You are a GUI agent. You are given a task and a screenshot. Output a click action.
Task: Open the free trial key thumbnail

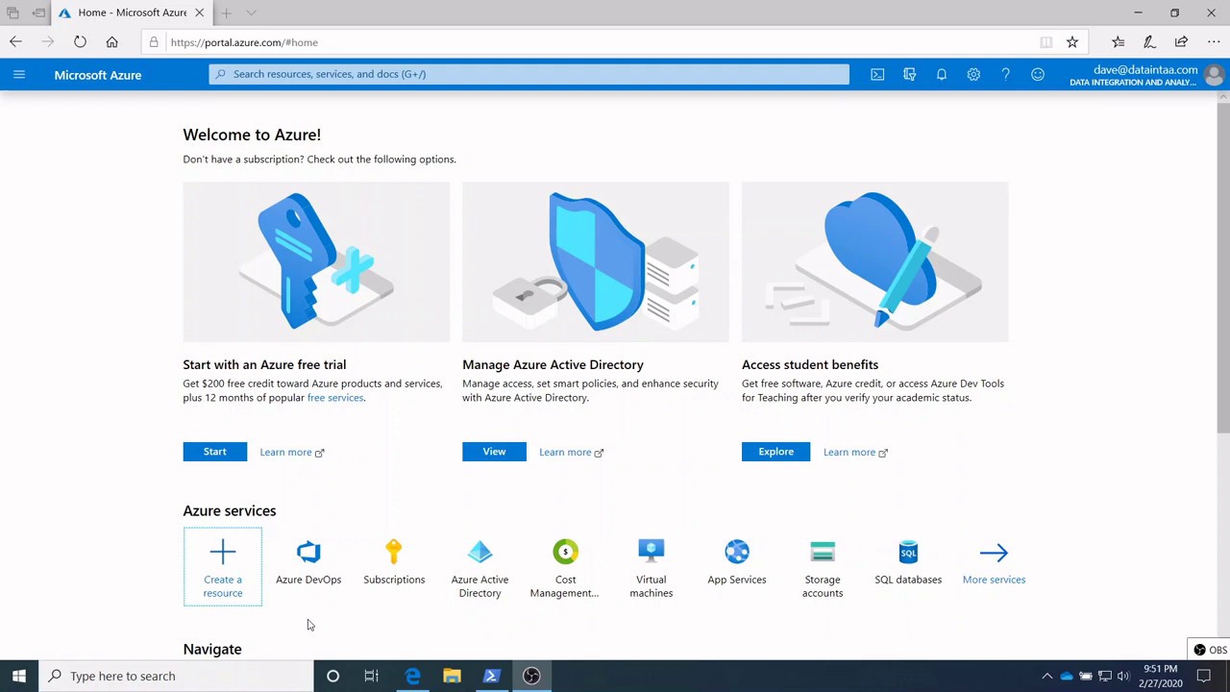point(316,261)
